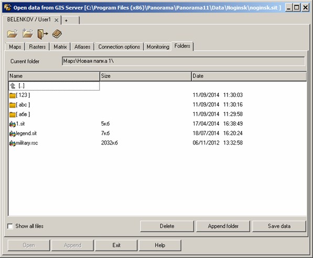Select the abc folder in list
This screenshot has width=313, height=258.
point(20,105)
